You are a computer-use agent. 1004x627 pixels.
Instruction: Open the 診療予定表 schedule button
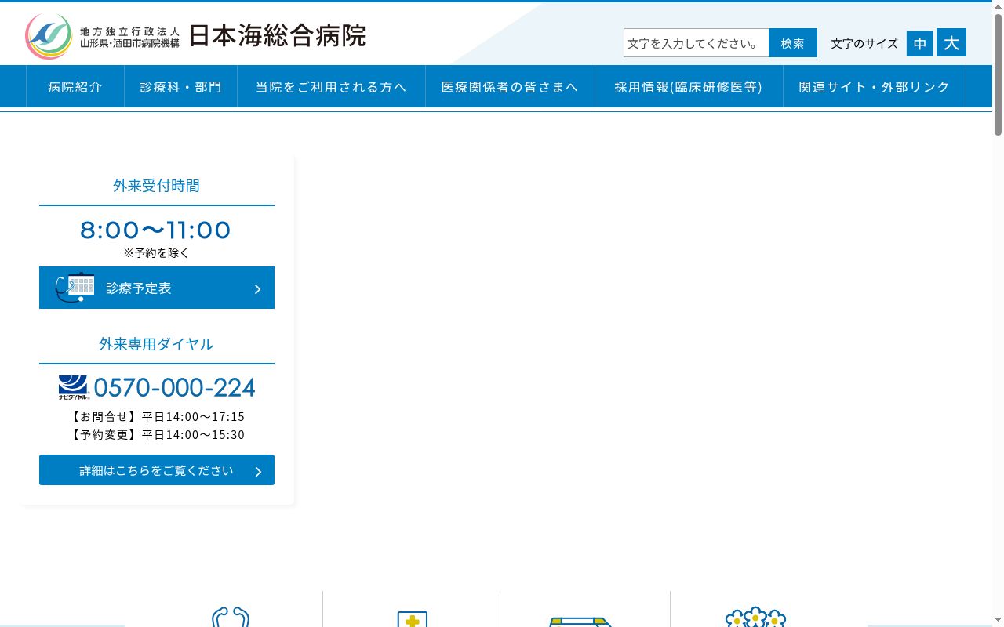(157, 288)
